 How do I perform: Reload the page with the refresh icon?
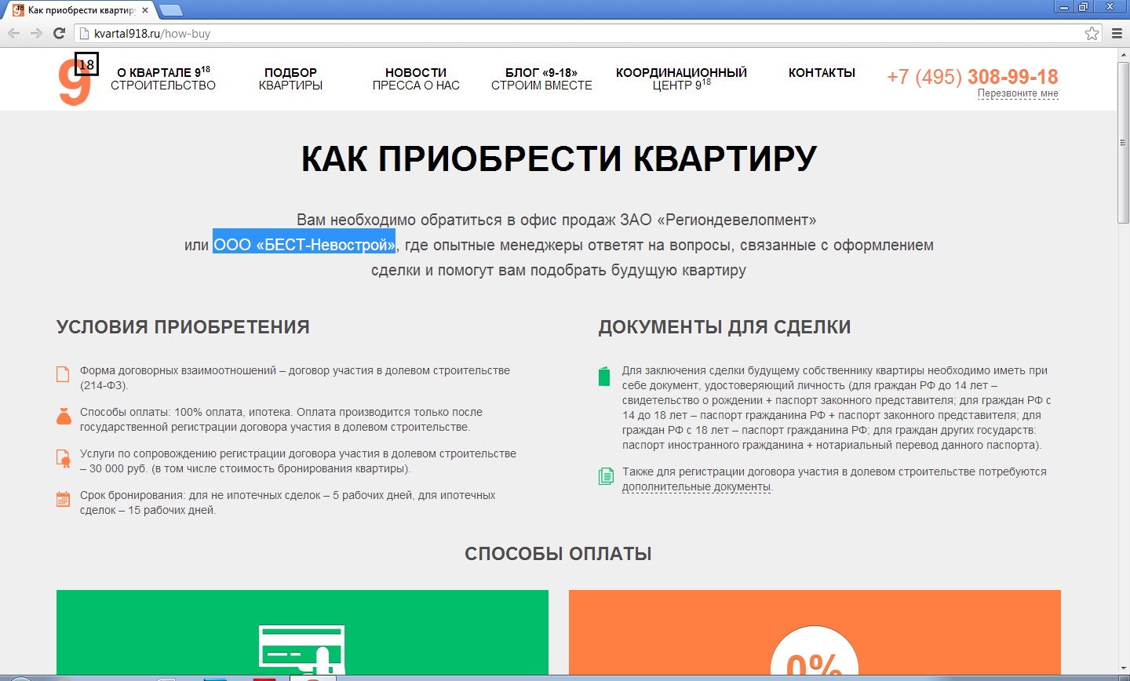59,33
